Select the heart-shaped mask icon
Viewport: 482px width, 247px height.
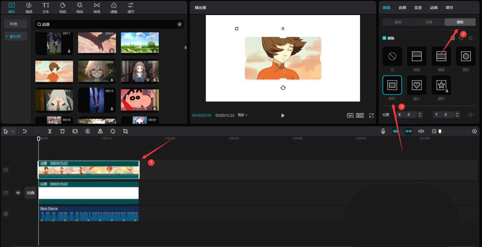(417, 85)
